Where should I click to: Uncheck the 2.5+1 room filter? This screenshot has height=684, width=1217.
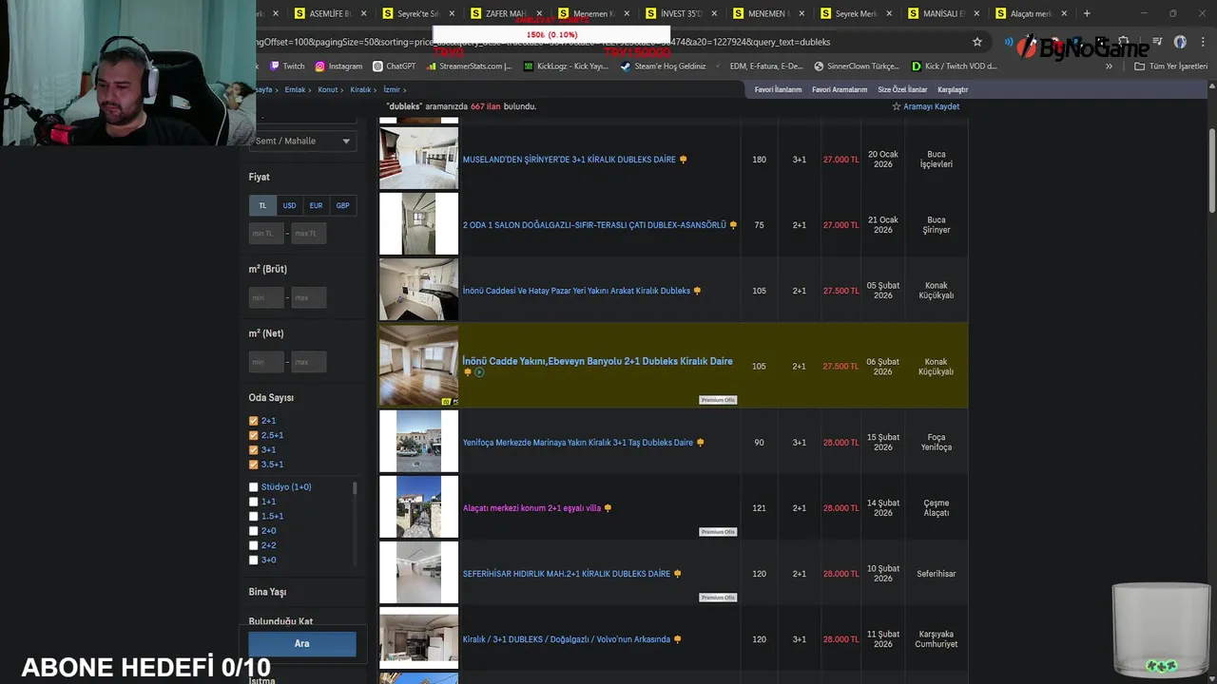pyautogui.click(x=254, y=435)
